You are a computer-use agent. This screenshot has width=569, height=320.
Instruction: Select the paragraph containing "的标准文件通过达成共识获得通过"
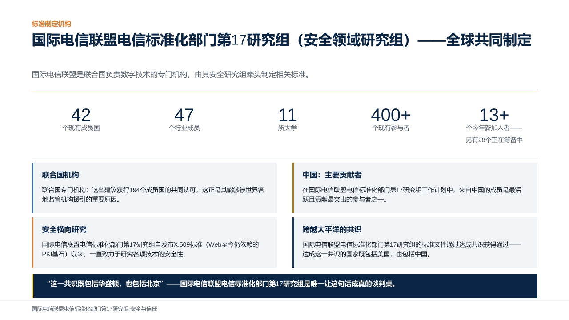coord(412,249)
